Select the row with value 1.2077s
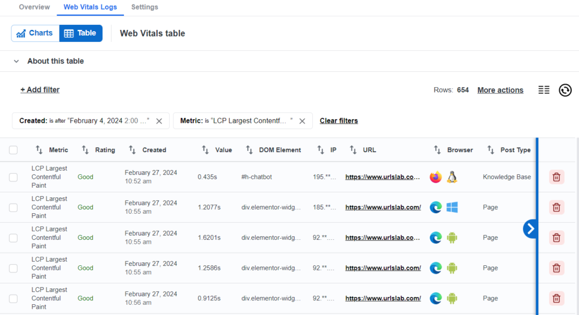Screen dimensions: 579x315 coord(14,208)
